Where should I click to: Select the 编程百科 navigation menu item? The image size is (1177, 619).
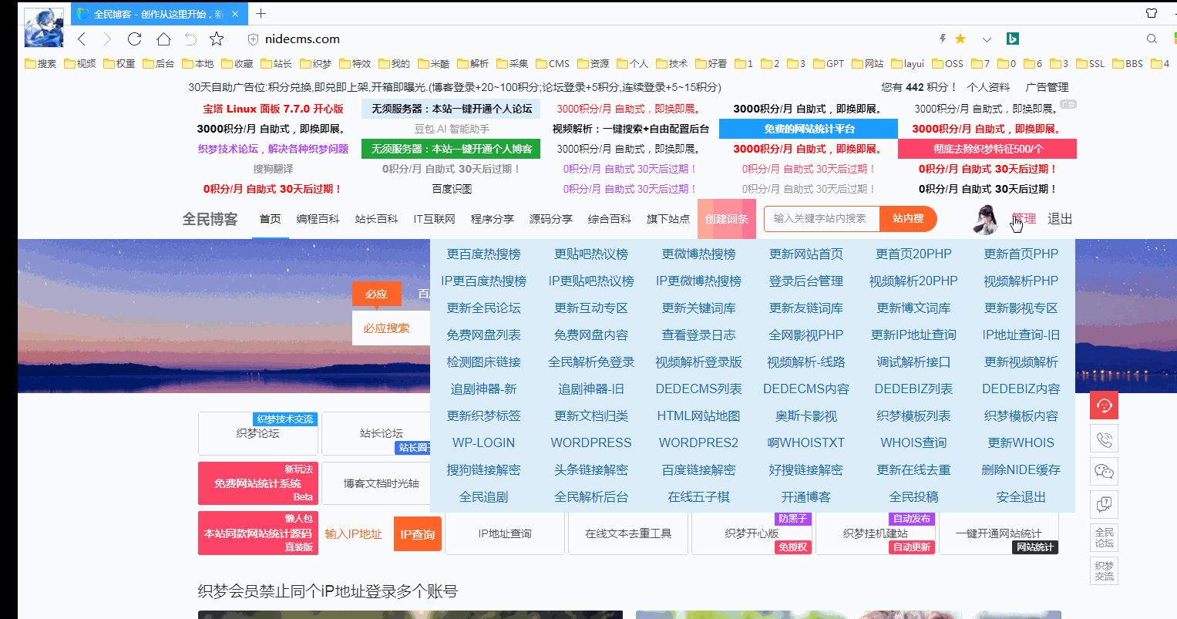tap(318, 219)
